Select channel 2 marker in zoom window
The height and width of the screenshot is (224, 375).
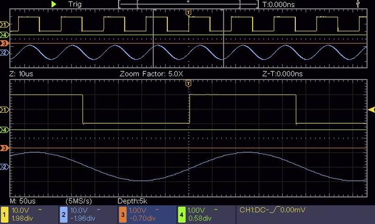click(x=4, y=167)
